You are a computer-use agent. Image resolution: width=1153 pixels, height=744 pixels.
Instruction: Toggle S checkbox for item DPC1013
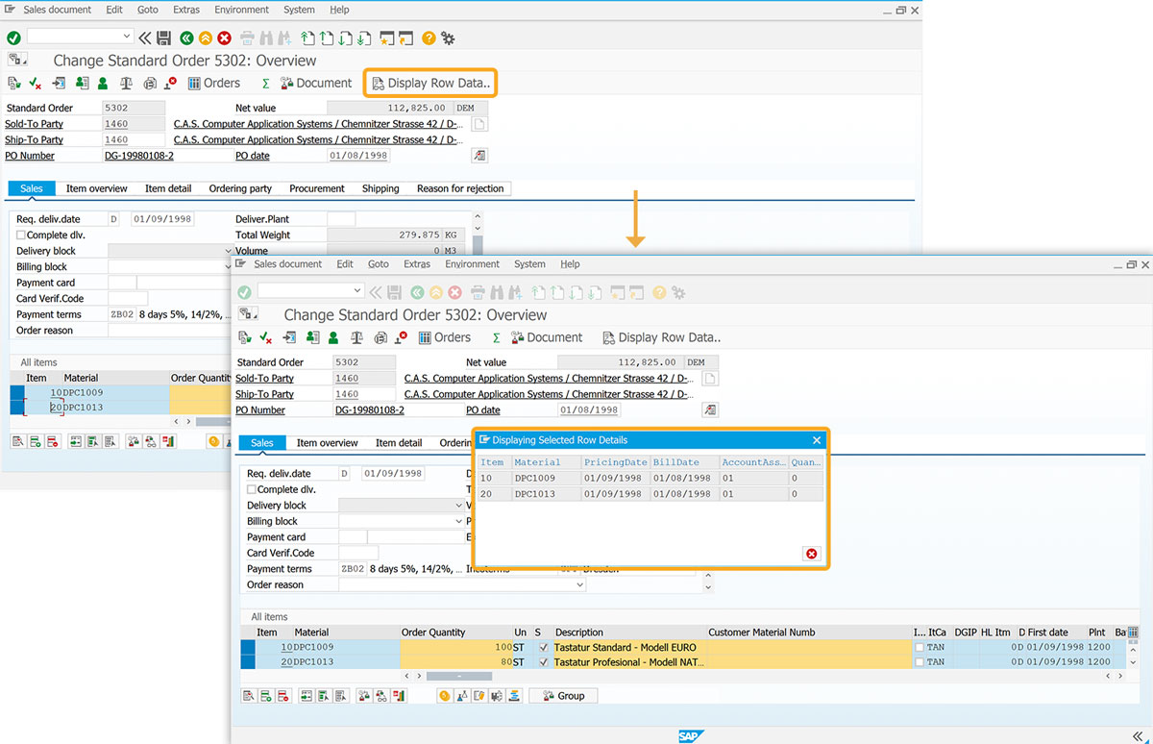(x=544, y=662)
